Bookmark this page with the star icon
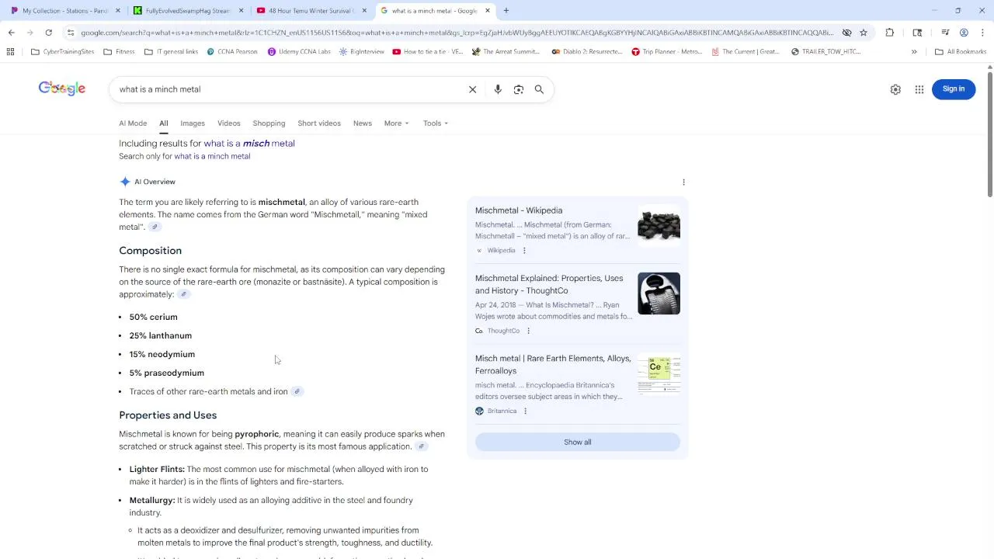 (863, 33)
